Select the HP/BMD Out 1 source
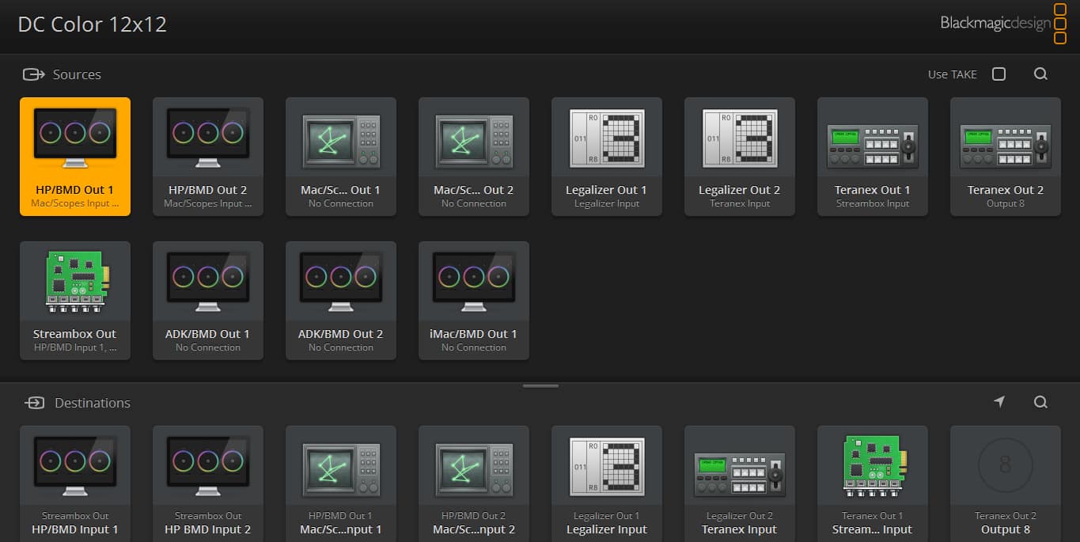The image size is (1080, 542). (x=75, y=157)
